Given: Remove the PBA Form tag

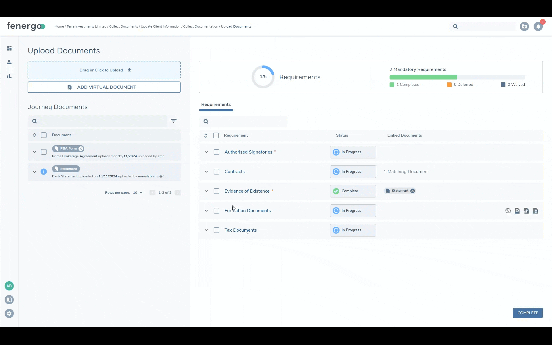Looking at the screenshot, I should [81, 149].
